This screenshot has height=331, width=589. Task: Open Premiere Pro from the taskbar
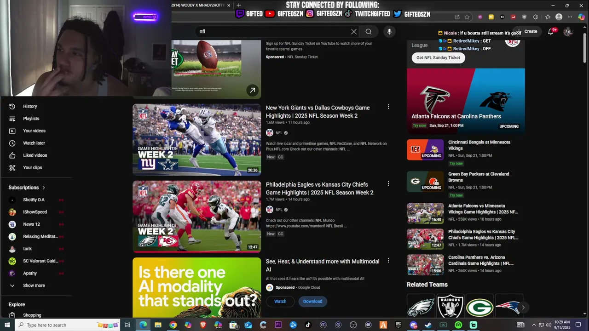[278, 325]
